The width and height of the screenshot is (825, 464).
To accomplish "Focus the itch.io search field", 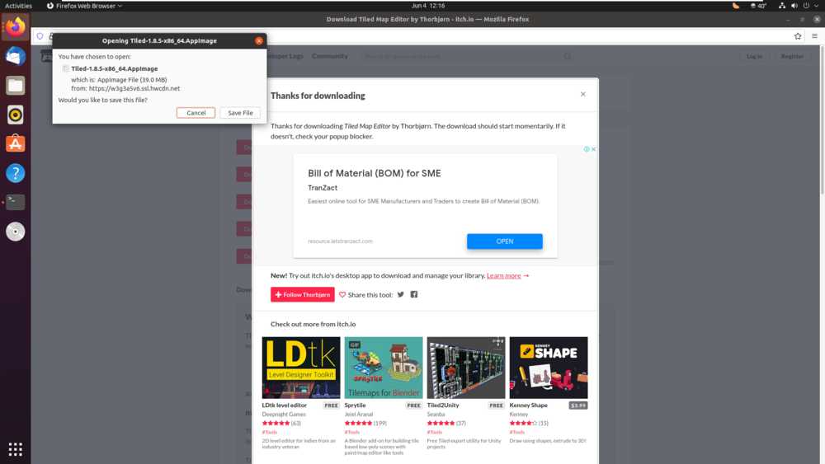I will point(461,56).
